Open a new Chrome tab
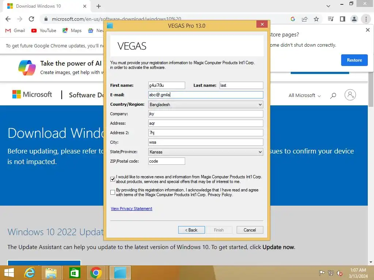374x280 pixels. [x=99, y=6]
